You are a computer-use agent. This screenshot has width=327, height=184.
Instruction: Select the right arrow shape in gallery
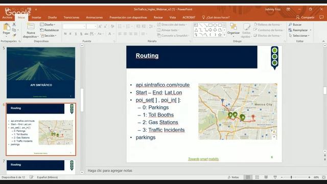(211, 30)
